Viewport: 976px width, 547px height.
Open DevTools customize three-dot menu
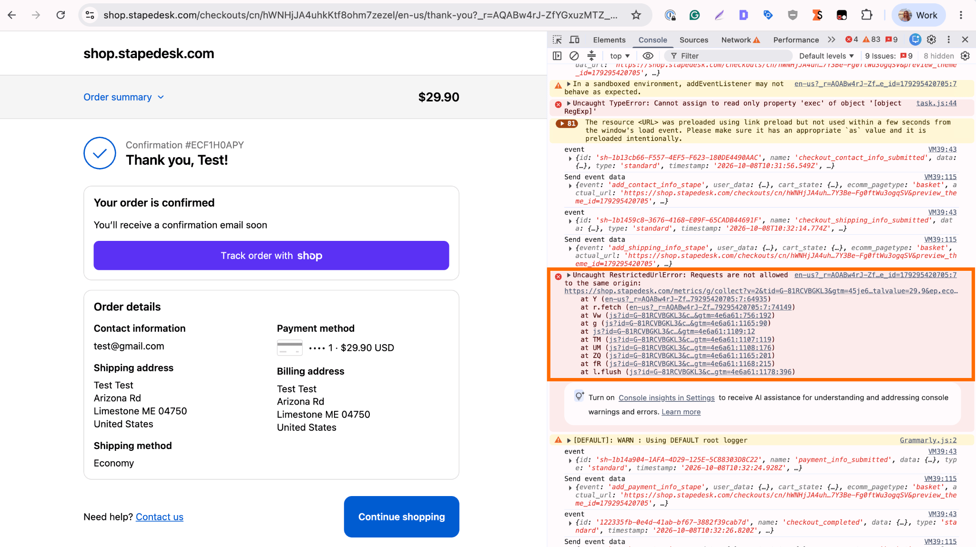[948, 40]
